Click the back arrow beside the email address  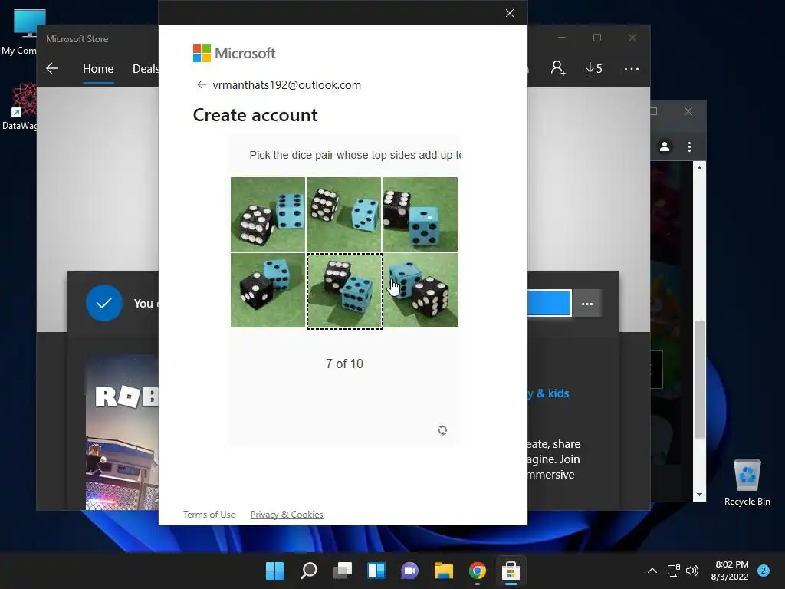(x=202, y=84)
